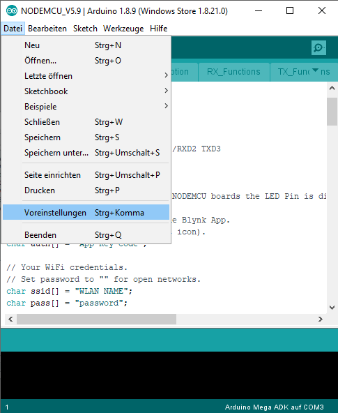Click the vertical scrollbar up arrow
Screen dimensions: 338x413
(x=332, y=89)
